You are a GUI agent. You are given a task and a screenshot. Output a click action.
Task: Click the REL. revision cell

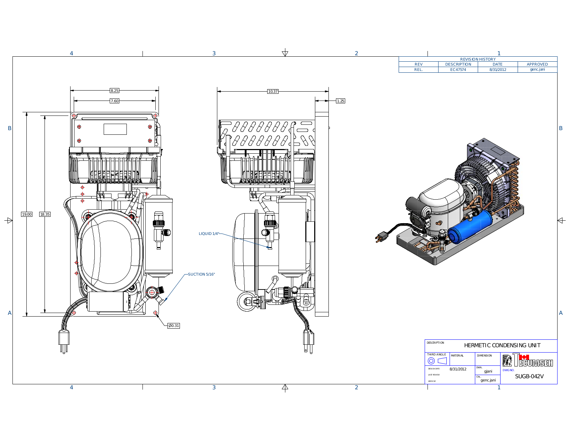pos(419,70)
